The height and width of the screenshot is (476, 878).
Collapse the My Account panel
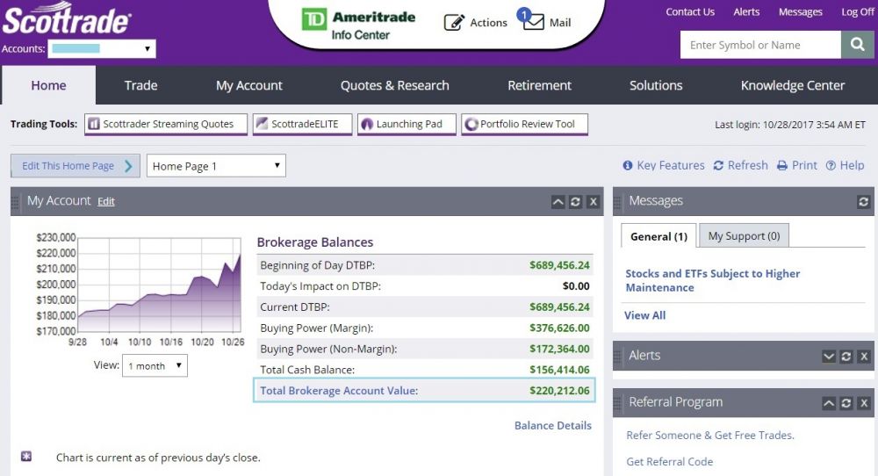point(558,202)
